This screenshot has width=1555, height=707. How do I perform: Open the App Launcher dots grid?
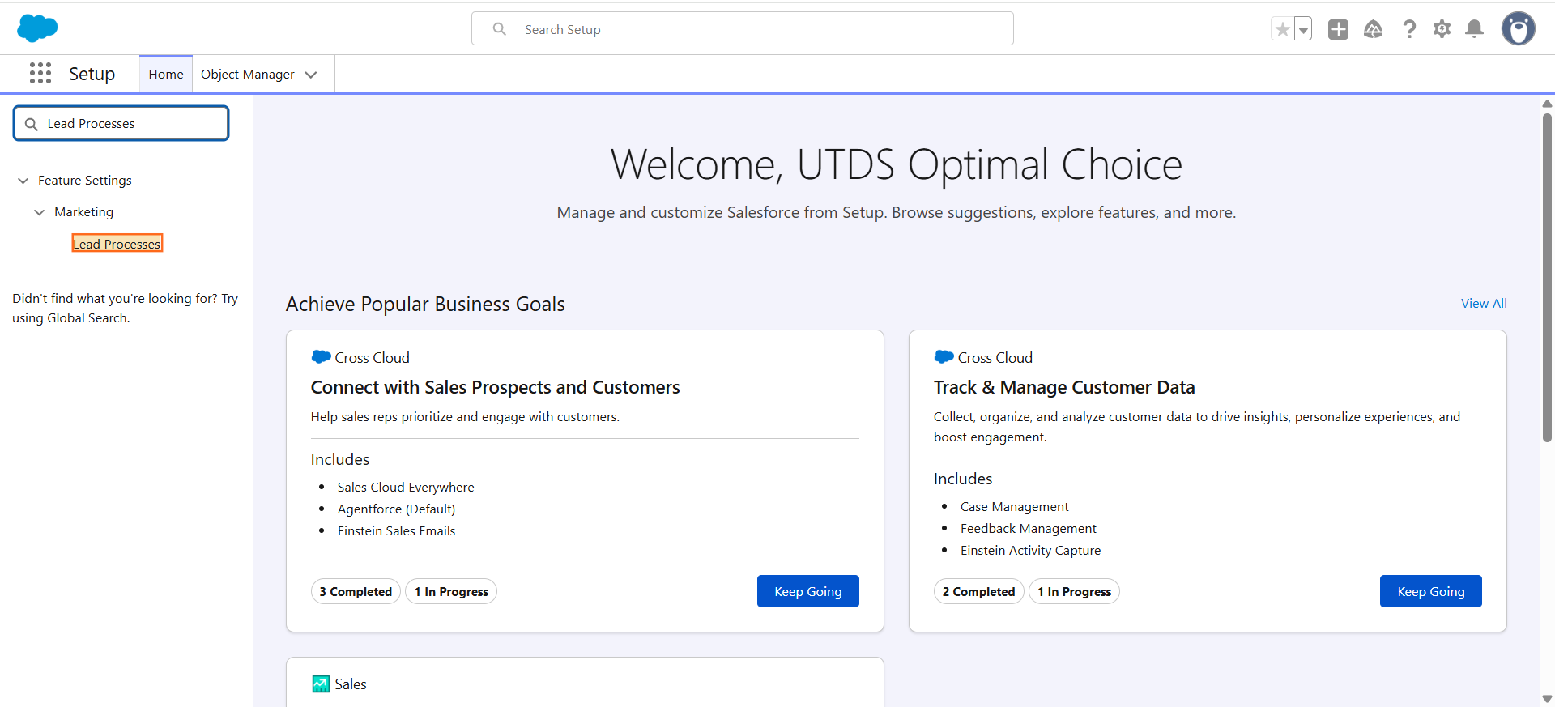pyautogui.click(x=40, y=74)
